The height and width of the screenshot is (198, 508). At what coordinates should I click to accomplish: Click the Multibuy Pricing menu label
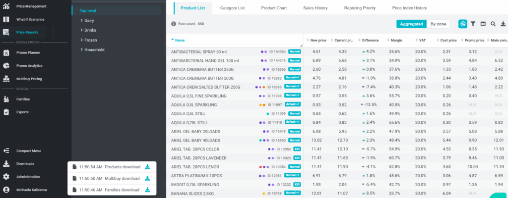coord(29,79)
